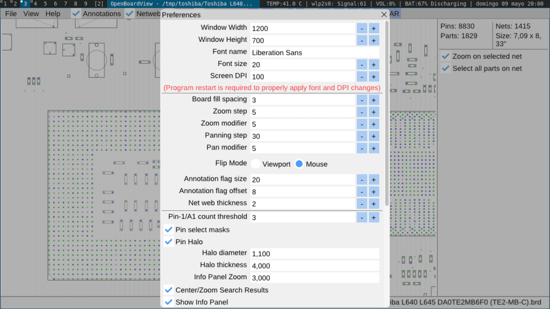Increase Annotation flag size
The image size is (550, 309).
click(374, 180)
